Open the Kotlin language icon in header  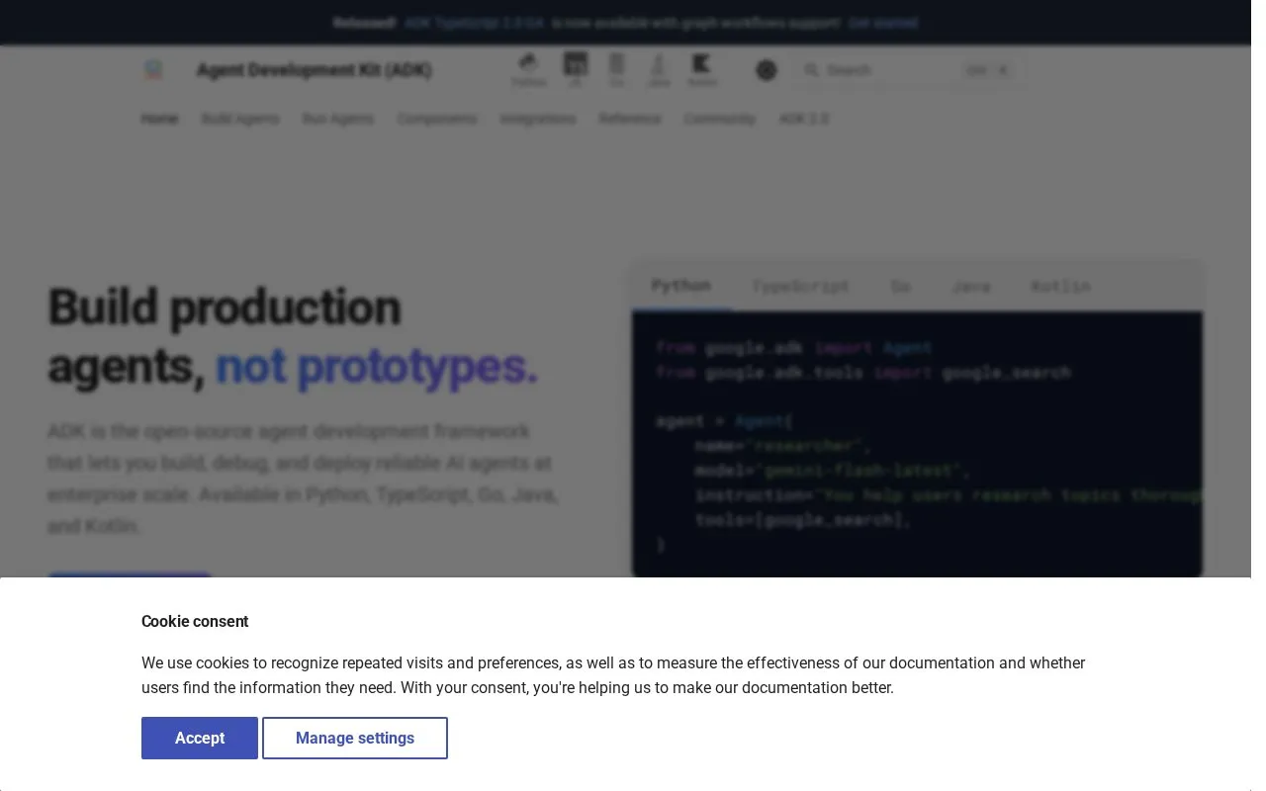[702, 70]
